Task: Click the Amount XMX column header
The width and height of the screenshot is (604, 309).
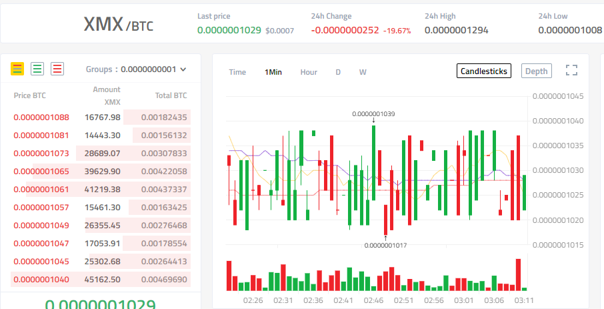Action: point(107,95)
